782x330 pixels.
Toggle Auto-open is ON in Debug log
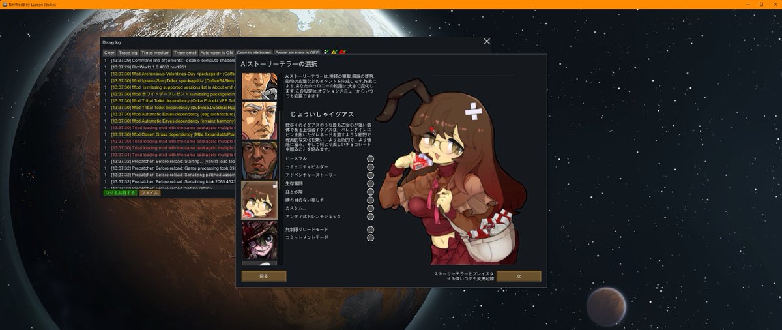[x=216, y=53]
